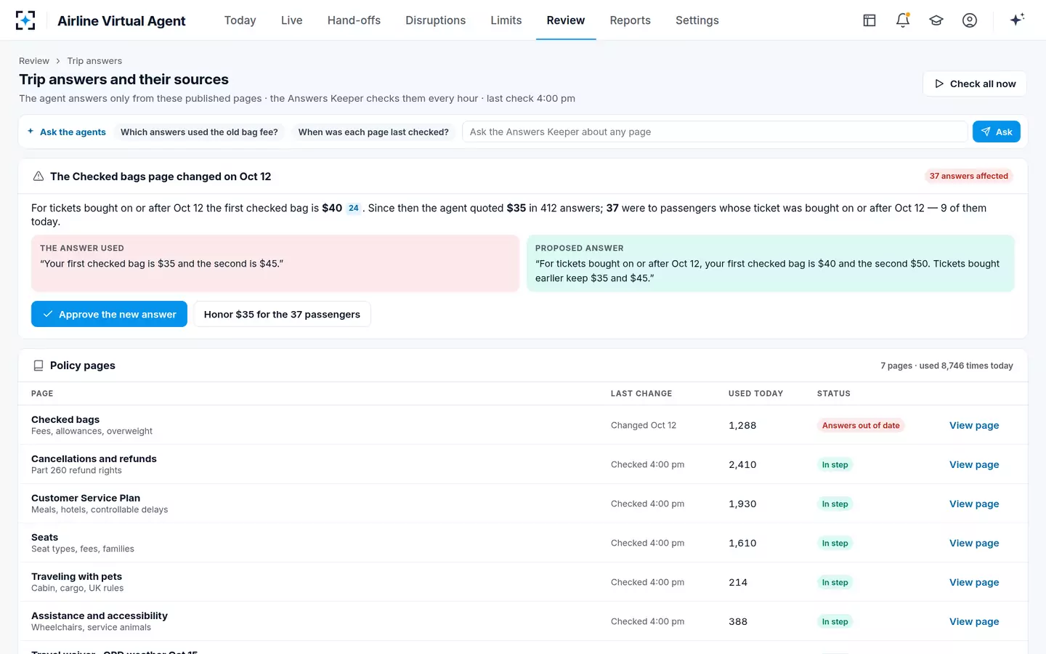The width and height of the screenshot is (1046, 654).
Task: Focus the Ask the Answers Keeper input
Action: (x=715, y=132)
